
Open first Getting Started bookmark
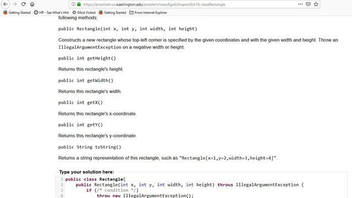pos(17,13)
